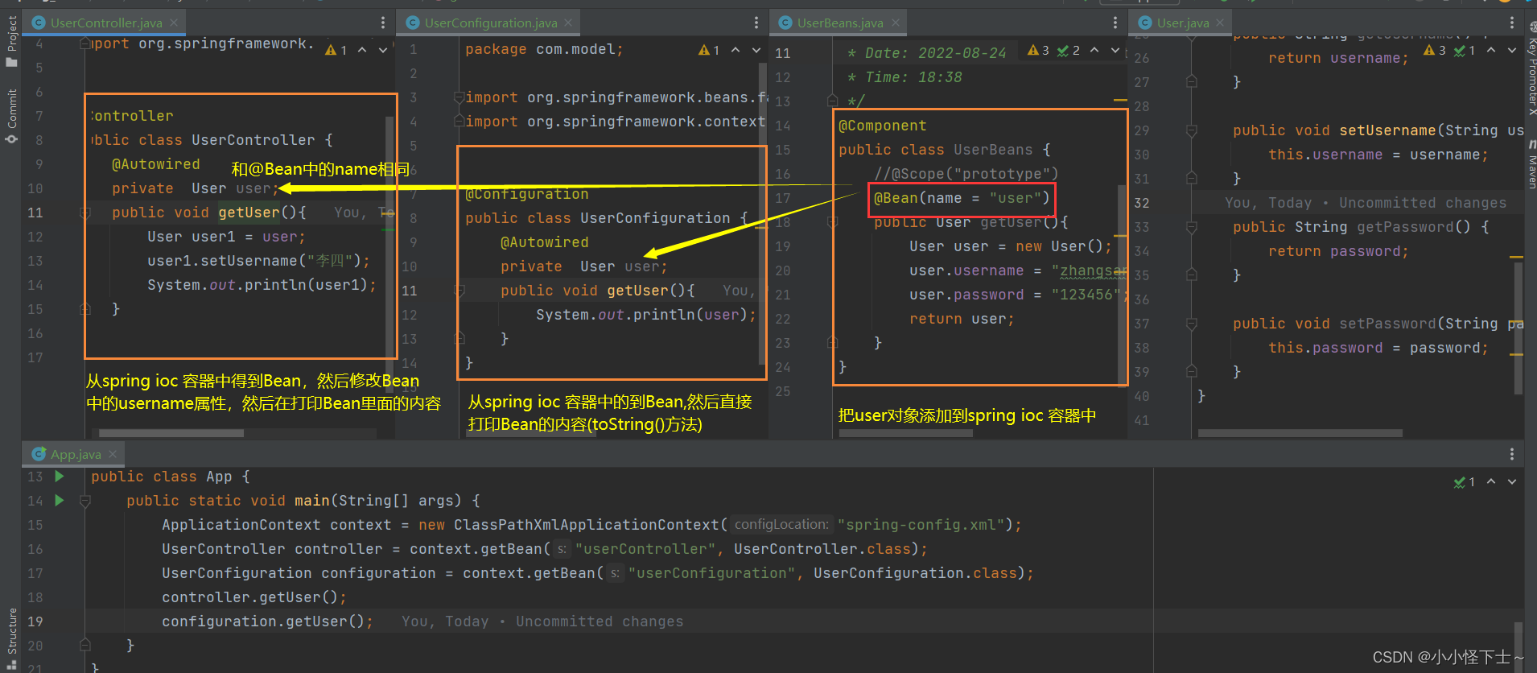Viewport: 1537px width, 673px height.
Task: Fold setPassword method in User.java line 37
Action: coord(1192,324)
